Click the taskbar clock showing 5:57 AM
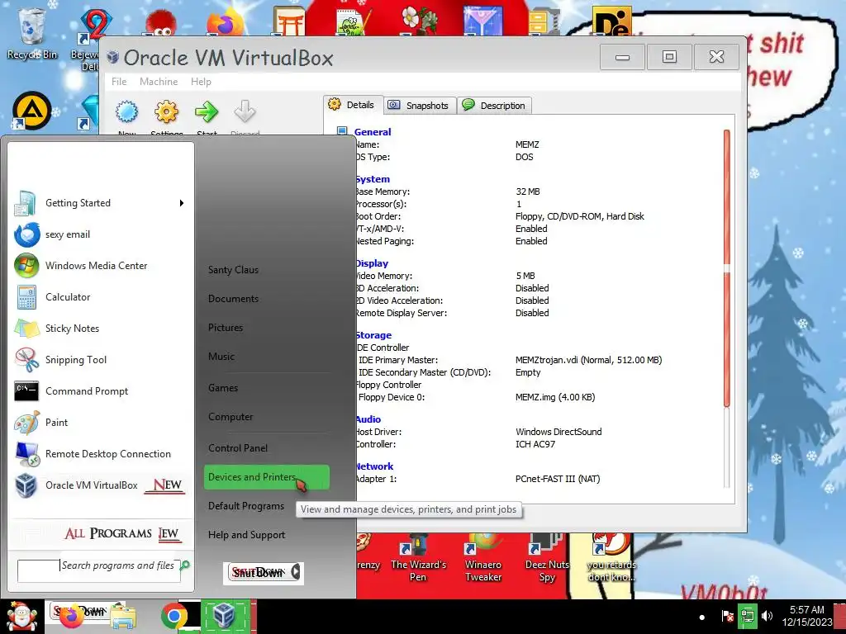Image resolution: width=846 pixels, height=634 pixels. 806,616
